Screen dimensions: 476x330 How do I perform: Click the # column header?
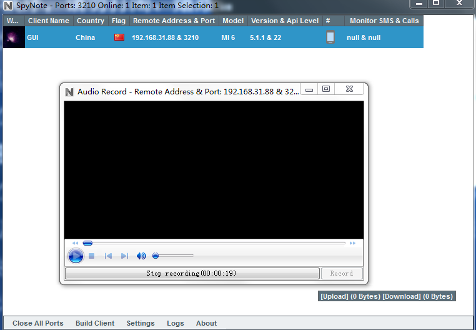[x=334, y=21]
